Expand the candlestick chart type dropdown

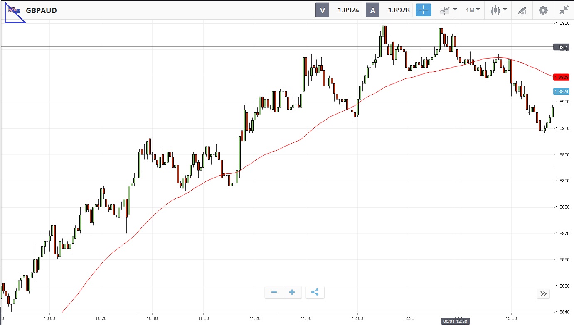498,10
